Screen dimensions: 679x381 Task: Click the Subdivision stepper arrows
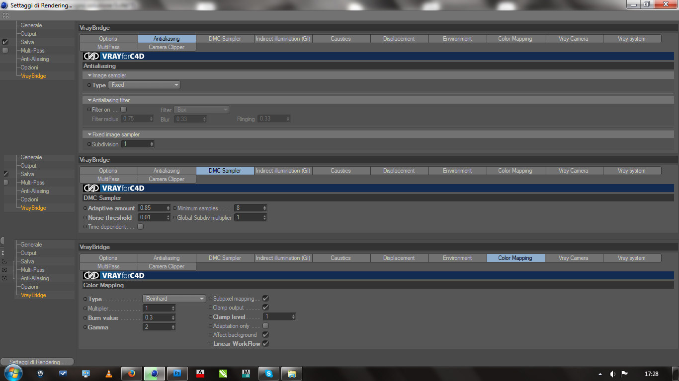pyautogui.click(x=152, y=144)
